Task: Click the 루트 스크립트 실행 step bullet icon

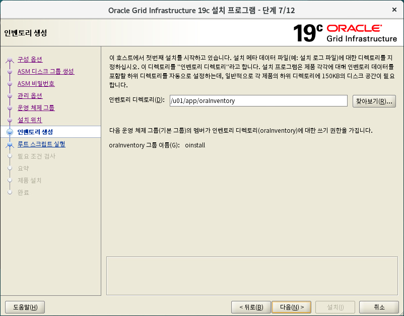Action: [10, 144]
